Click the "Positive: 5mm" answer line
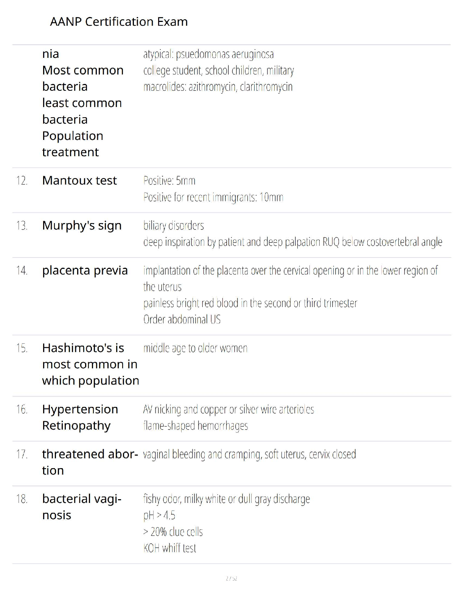This screenshot has width=463, height=599. 169,181
